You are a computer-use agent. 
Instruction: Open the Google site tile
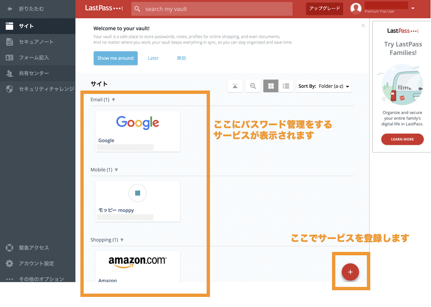pos(137,131)
